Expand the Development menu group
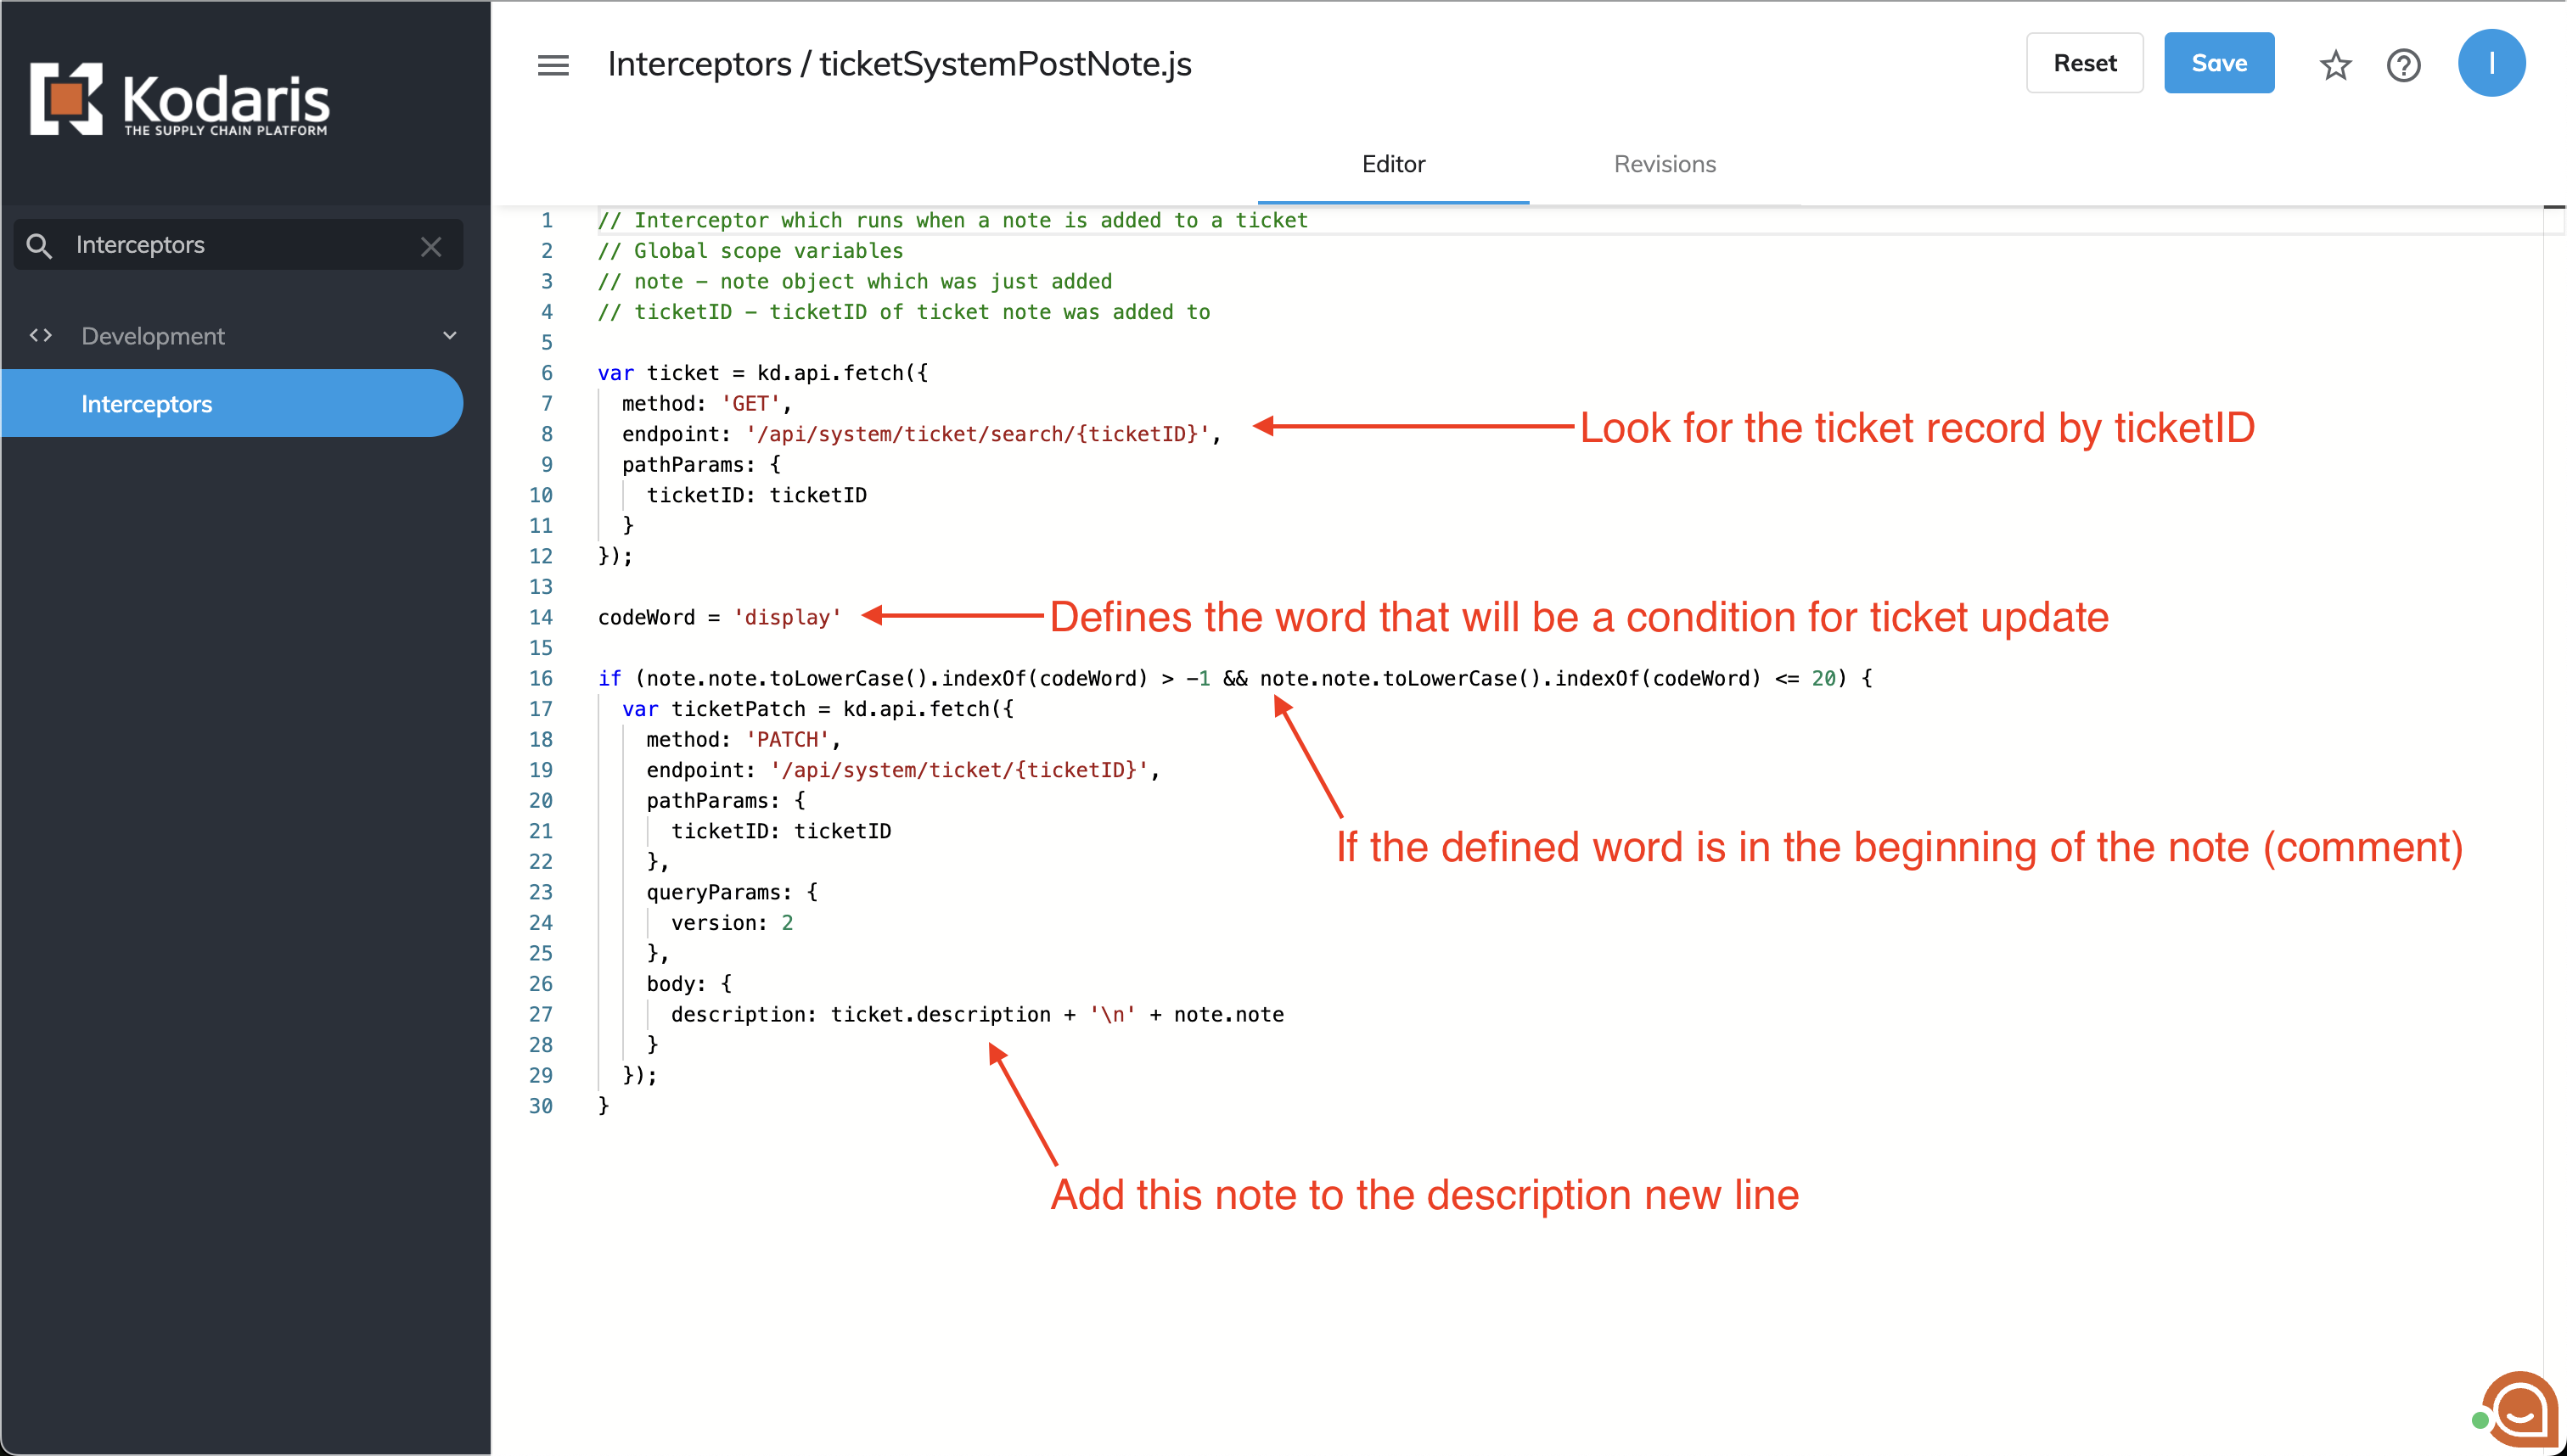 click(153, 336)
